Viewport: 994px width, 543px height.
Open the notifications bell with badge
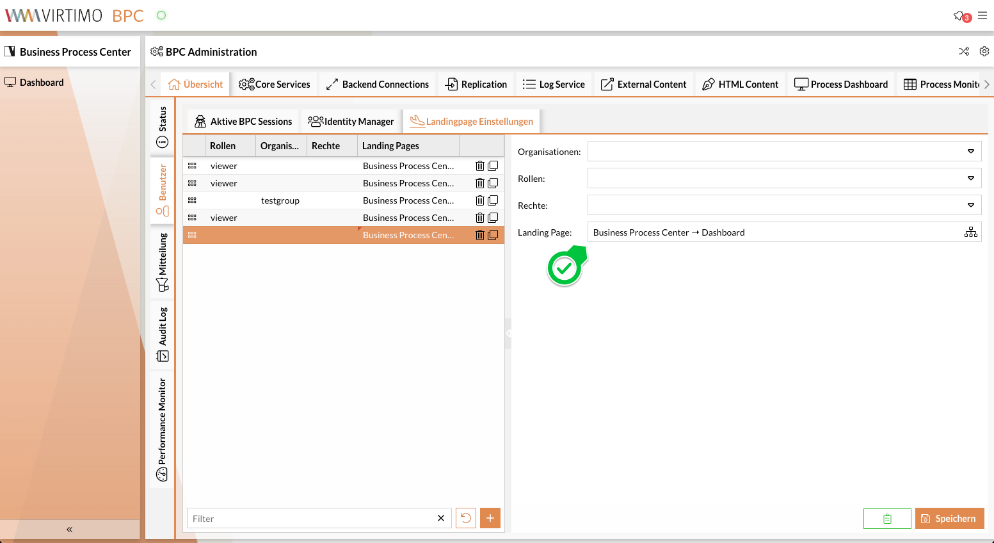pos(960,16)
